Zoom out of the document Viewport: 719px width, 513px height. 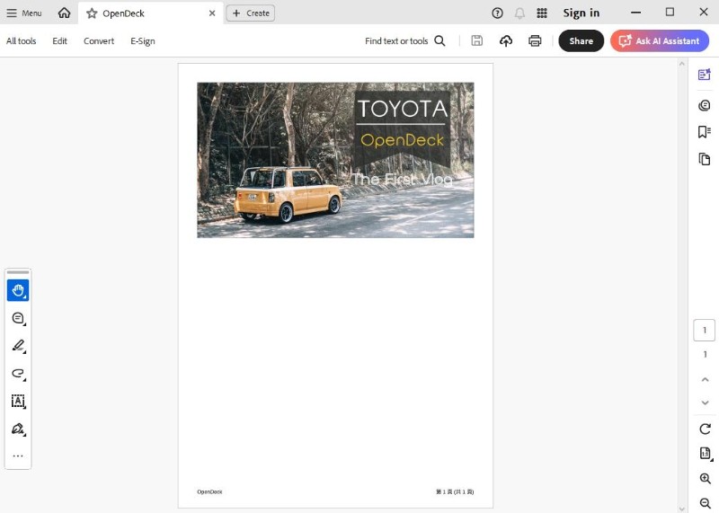coord(706,503)
